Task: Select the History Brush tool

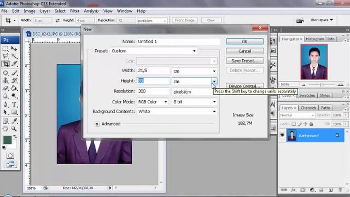Action: click(x=14, y=80)
